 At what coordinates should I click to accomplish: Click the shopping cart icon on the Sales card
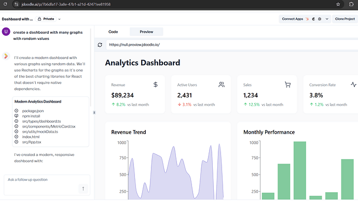287,84
